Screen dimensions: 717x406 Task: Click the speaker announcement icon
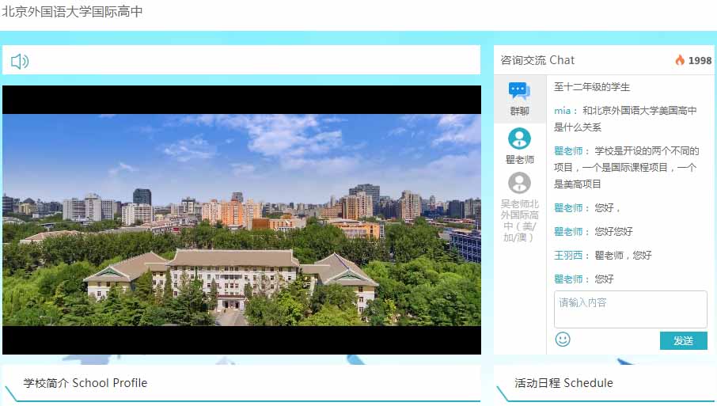[x=20, y=61]
